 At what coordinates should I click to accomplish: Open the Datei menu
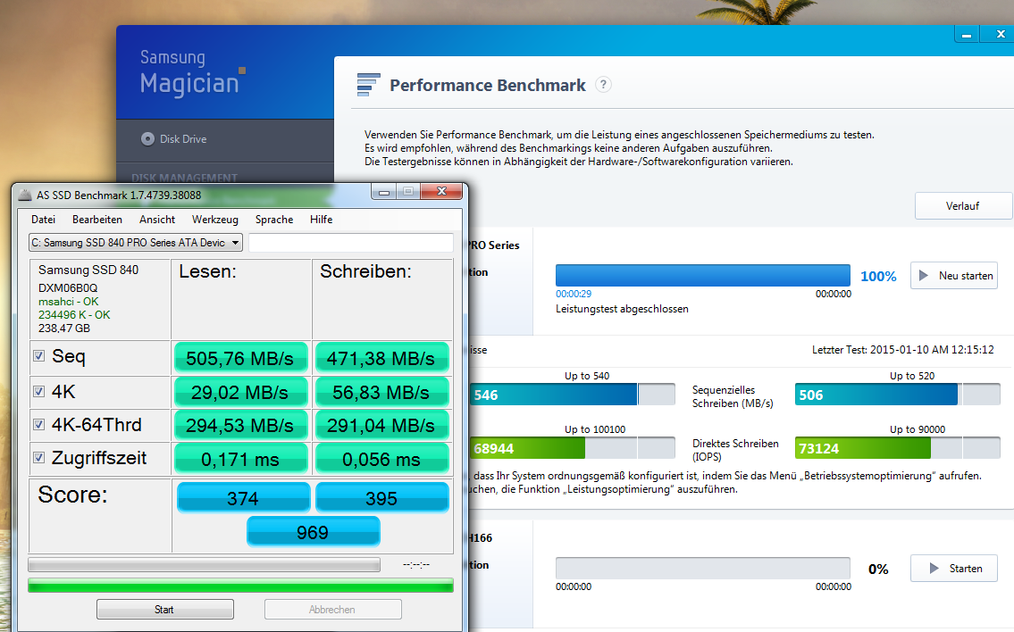pyautogui.click(x=43, y=220)
